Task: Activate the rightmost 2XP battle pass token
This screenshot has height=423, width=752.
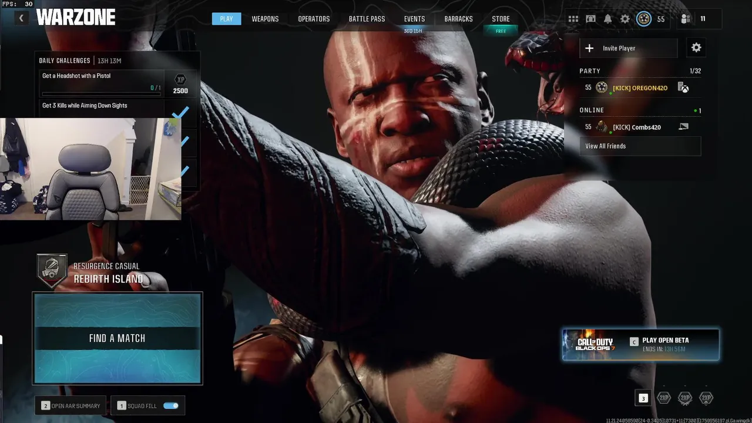Action: tap(706, 398)
